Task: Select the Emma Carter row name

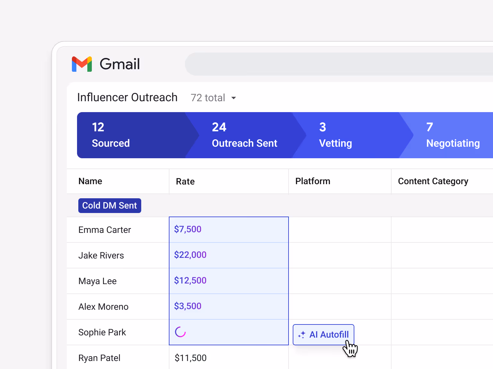Action: 105,230
